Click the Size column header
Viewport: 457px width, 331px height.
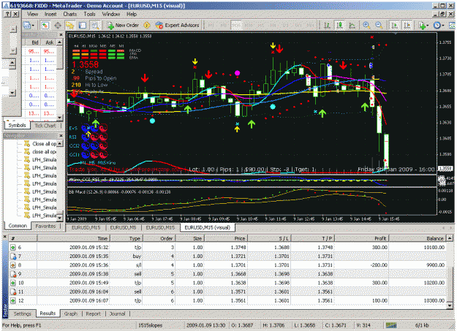click(x=189, y=238)
